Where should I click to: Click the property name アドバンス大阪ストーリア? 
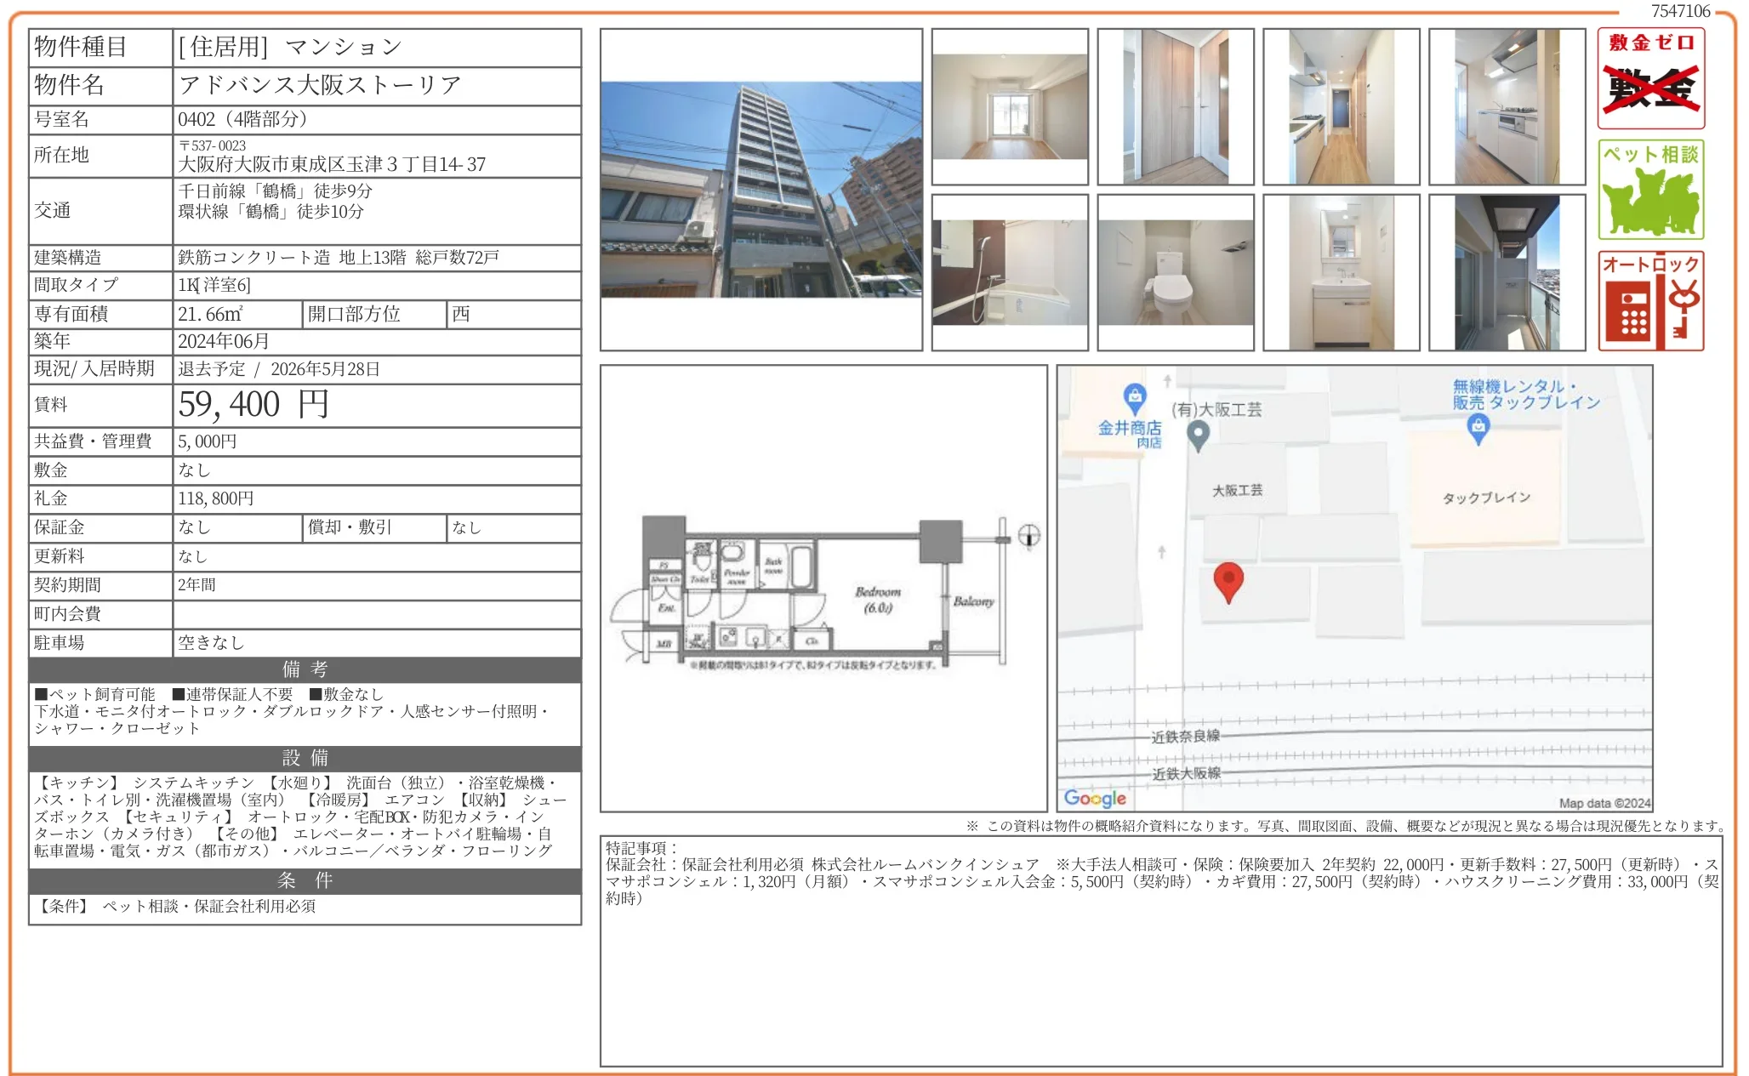320,85
